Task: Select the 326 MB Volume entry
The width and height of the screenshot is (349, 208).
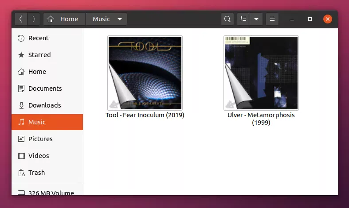Action: pyautogui.click(x=51, y=193)
